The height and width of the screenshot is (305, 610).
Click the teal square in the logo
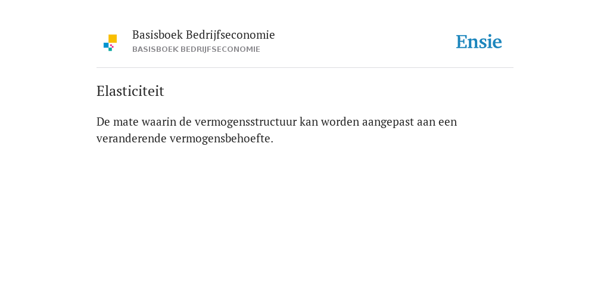click(110, 49)
